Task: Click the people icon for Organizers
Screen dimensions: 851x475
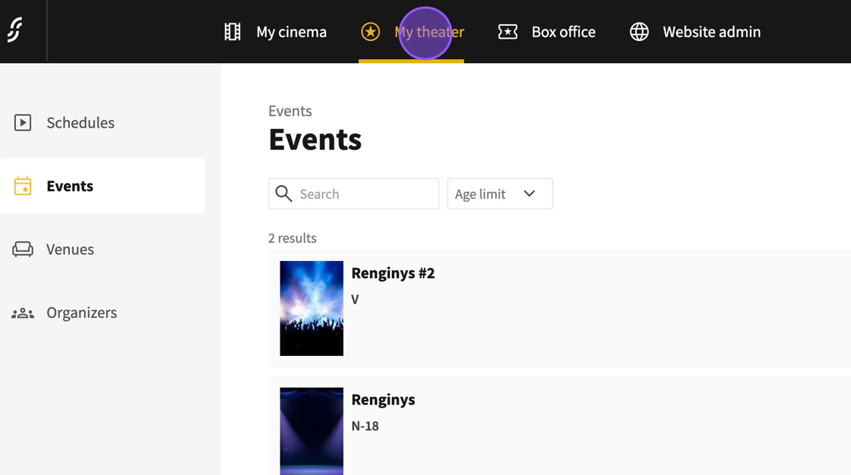Action: click(23, 313)
